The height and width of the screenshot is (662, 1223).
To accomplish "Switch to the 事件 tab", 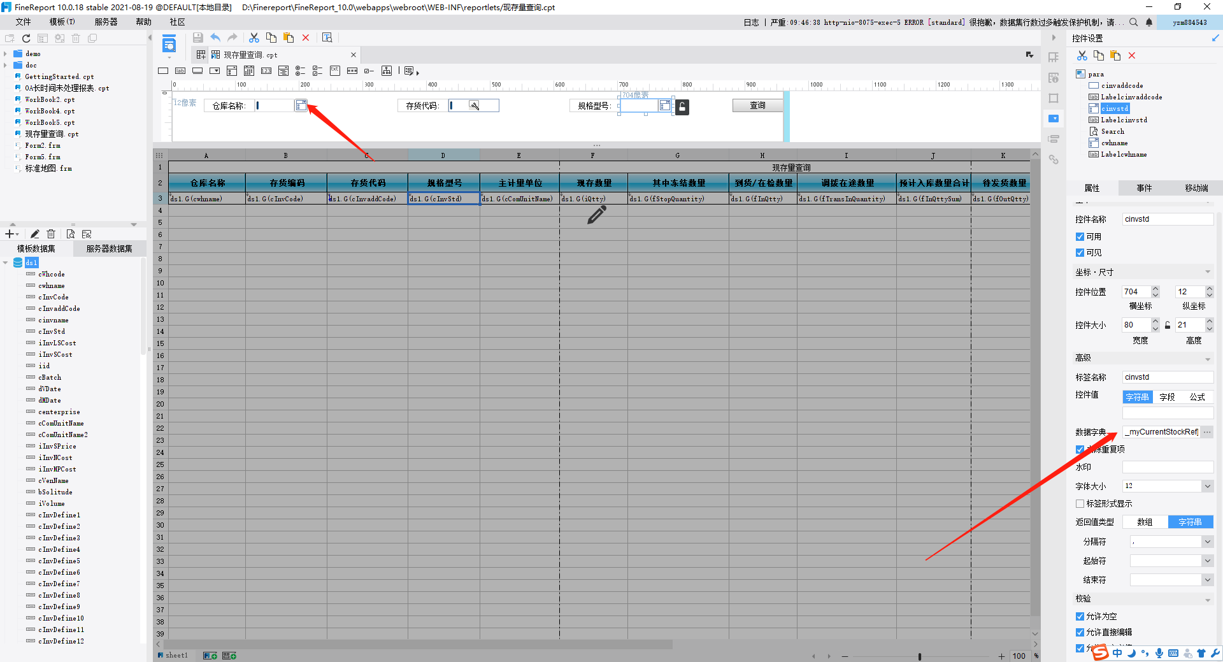I will coord(1144,188).
